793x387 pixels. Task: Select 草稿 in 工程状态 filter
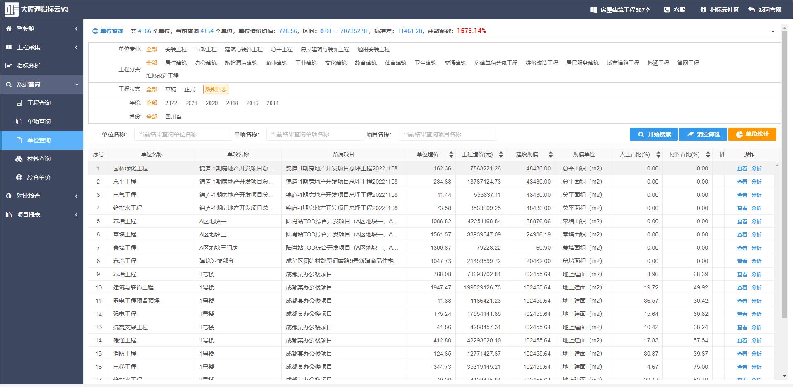(x=171, y=89)
